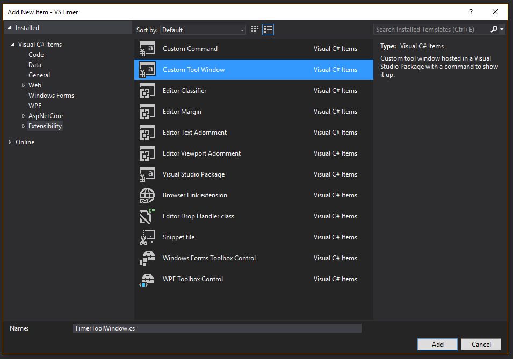Open the search options dropdown arrow
513x359 pixels.
pyautogui.click(x=502, y=30)
